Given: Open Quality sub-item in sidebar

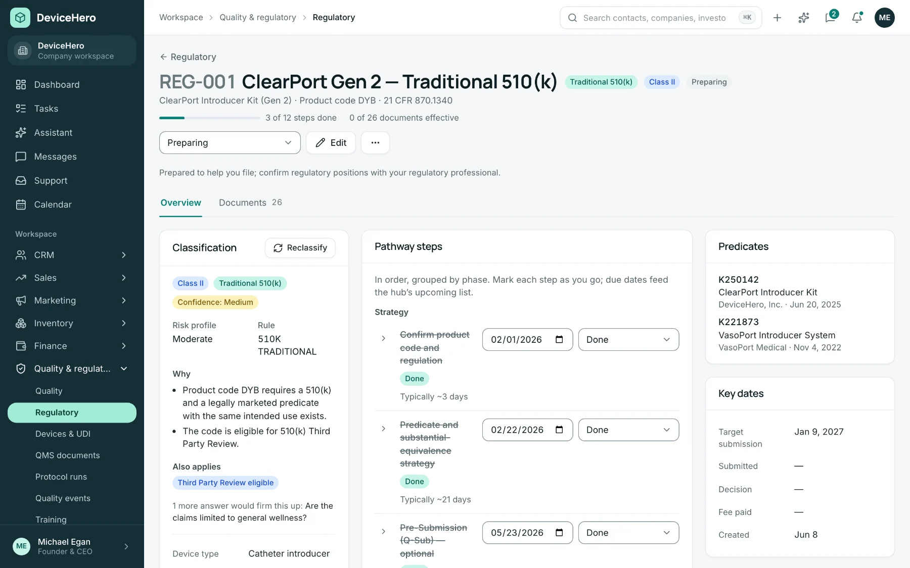Looking at the screenshot, I should pos(72,391).
